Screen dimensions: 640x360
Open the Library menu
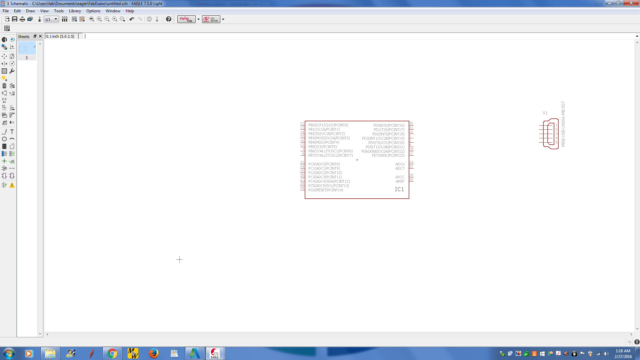pyautogui.click(x=75, y=11)
